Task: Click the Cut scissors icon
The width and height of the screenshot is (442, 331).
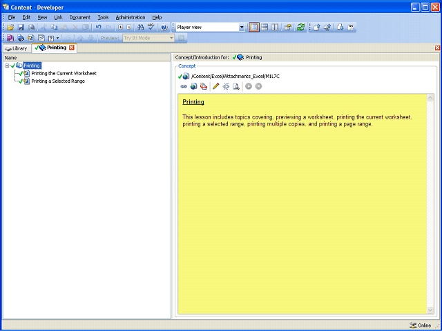Action: tap(44, 28)
